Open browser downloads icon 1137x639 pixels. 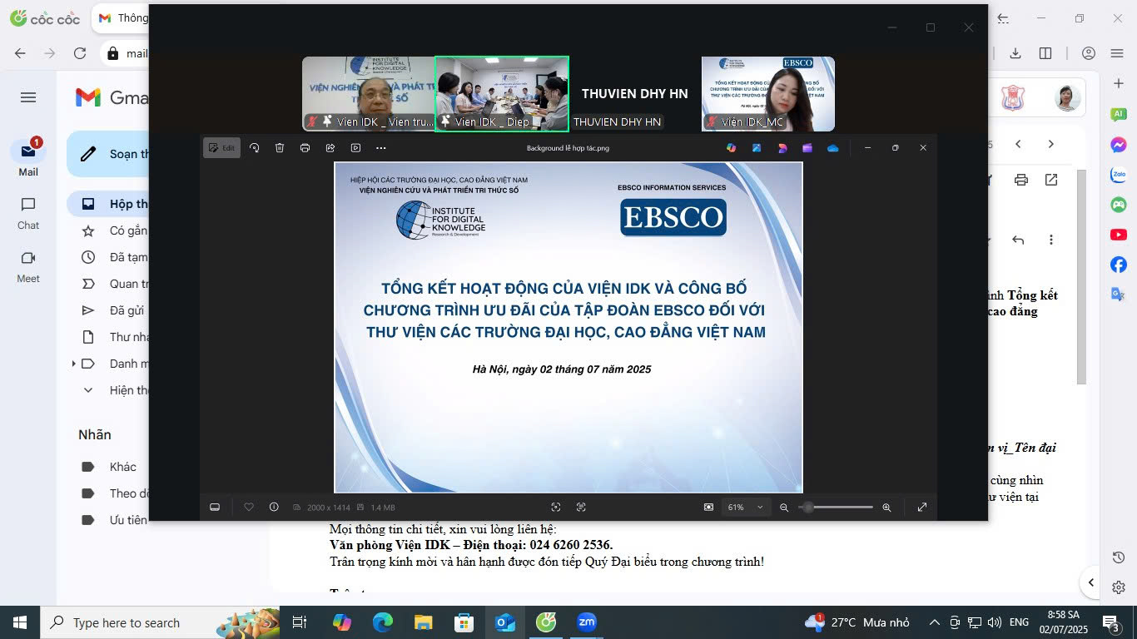pos(1015,53)
